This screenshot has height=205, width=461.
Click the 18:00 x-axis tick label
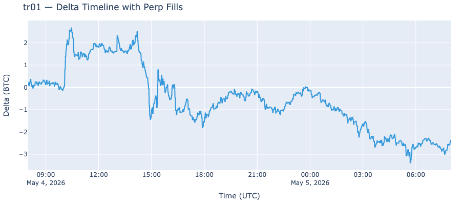[204, 175]
